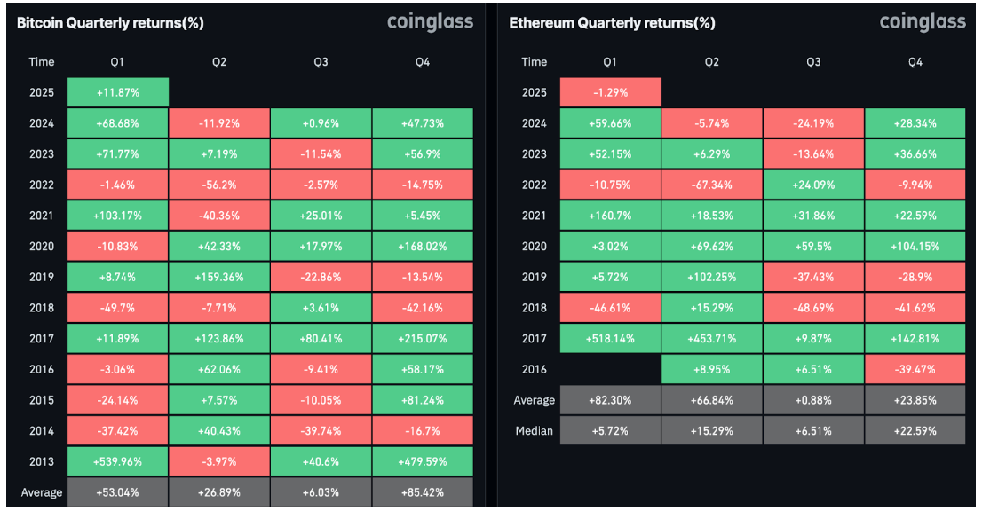Select the Q2 column header in Ethereum table
Viewport: 982px width, 511px height.
pos(712,62)
